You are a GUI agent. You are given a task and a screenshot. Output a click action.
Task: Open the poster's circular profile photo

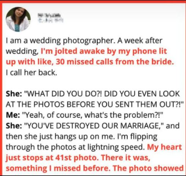coord(18,19)
